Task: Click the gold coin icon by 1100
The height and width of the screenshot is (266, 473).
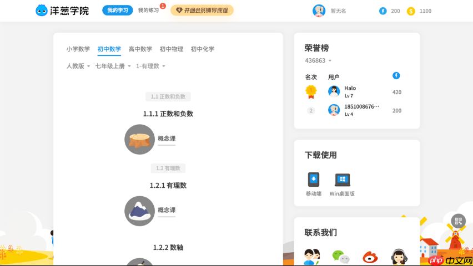Action: click(411, 11)
